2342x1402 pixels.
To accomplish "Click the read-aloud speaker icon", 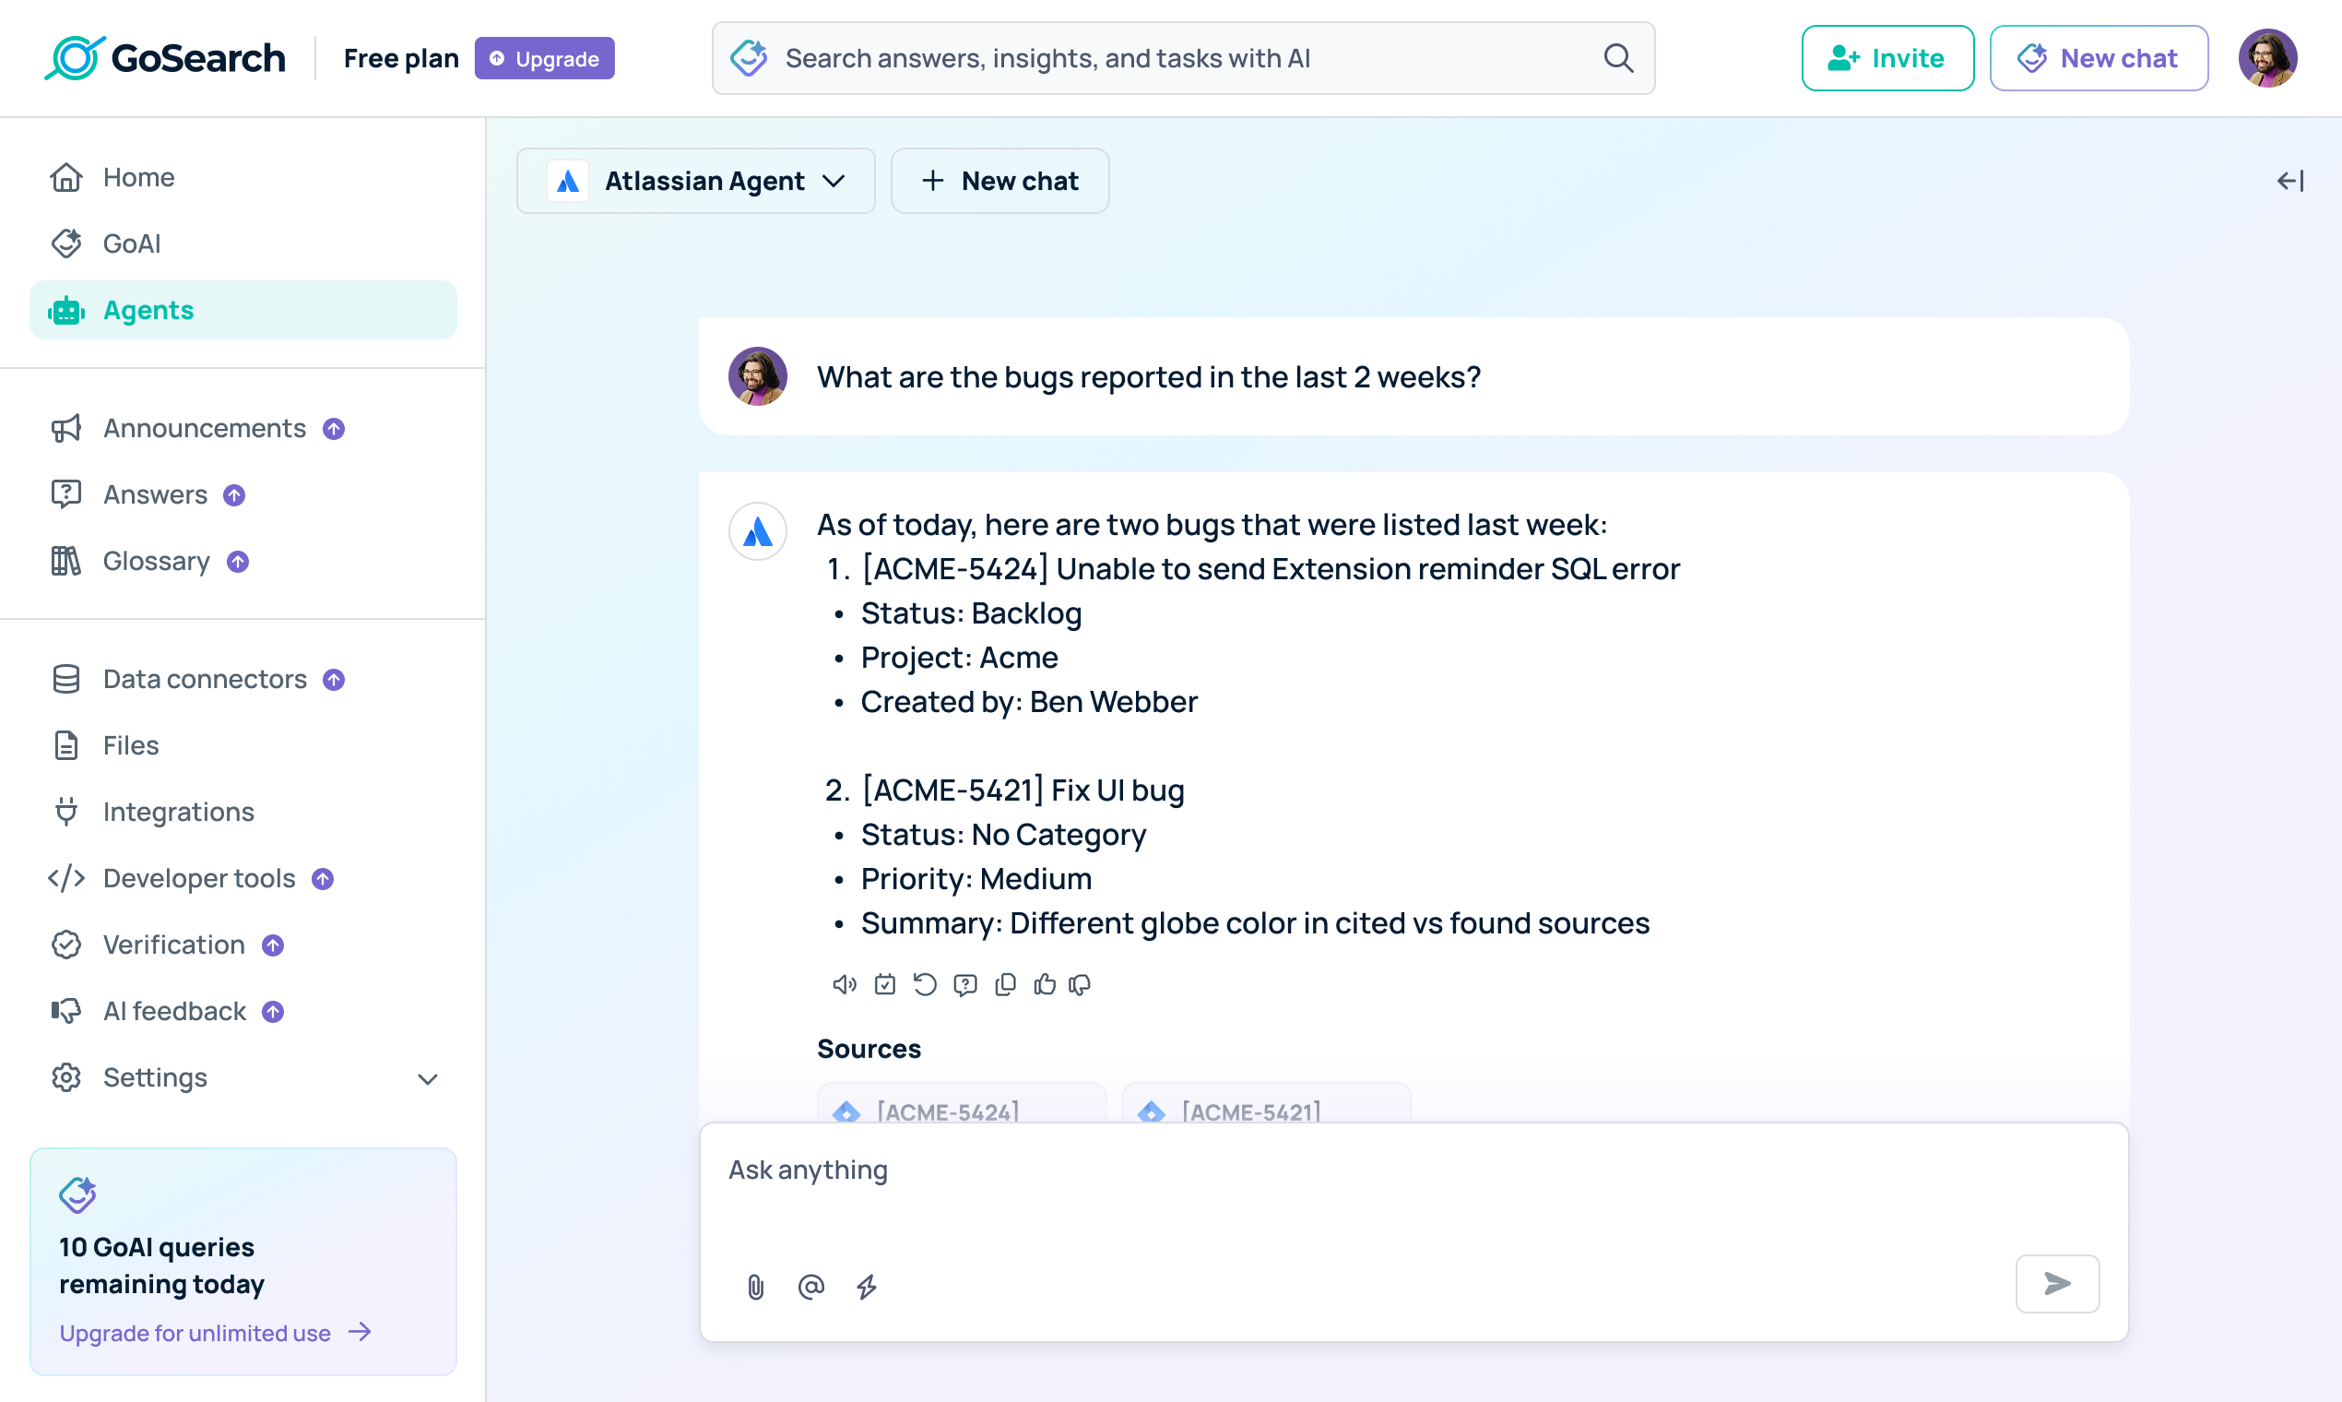I will [x=845, y=984].
